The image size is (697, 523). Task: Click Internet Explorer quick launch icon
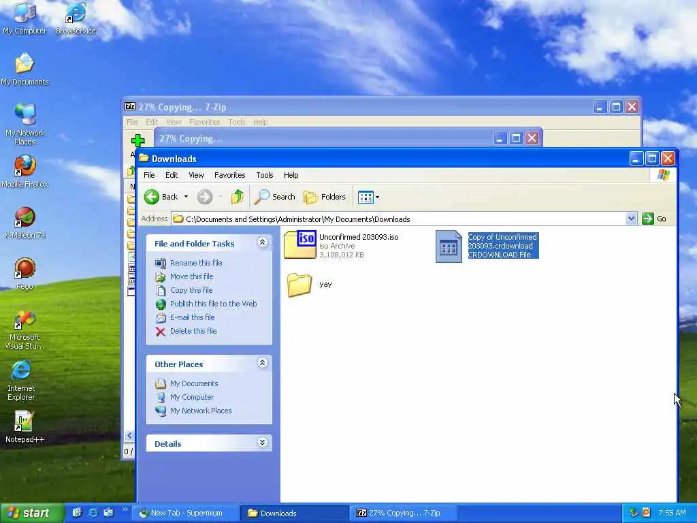point(93,513)
